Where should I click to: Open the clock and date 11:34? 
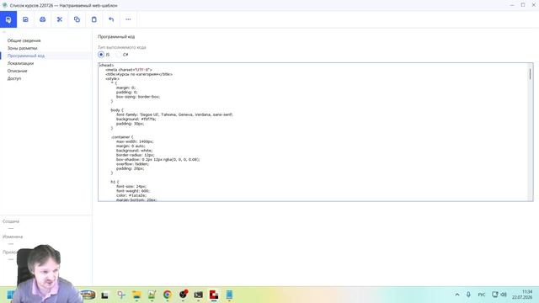[x=522, y=295]
